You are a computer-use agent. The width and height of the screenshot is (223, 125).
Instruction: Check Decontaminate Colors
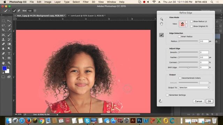180,78
